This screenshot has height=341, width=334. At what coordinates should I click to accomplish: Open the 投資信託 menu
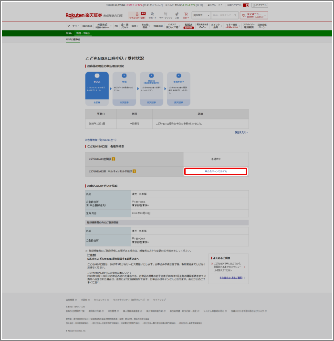158,26
